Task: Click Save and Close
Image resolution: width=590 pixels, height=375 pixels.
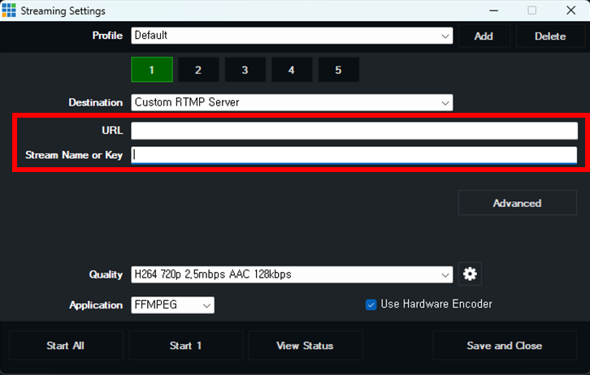Action: point(504,346)
